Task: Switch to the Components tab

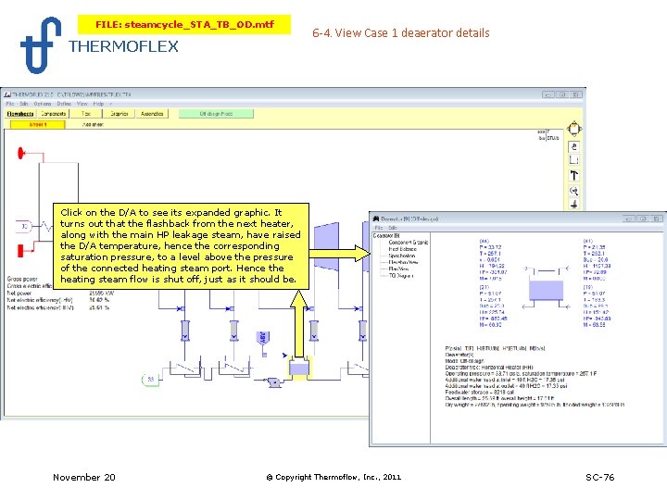Action: 54,114
